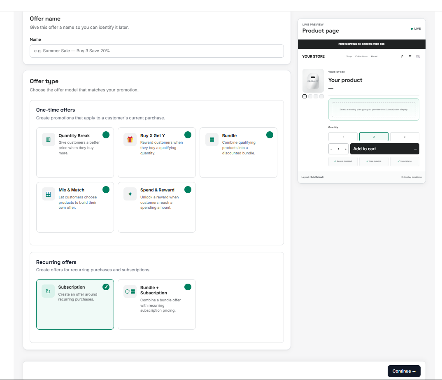Screen dimensions: 442x380
Task: Click the Spend & Reward sparkle icon
Action: [x=130, y=194]
